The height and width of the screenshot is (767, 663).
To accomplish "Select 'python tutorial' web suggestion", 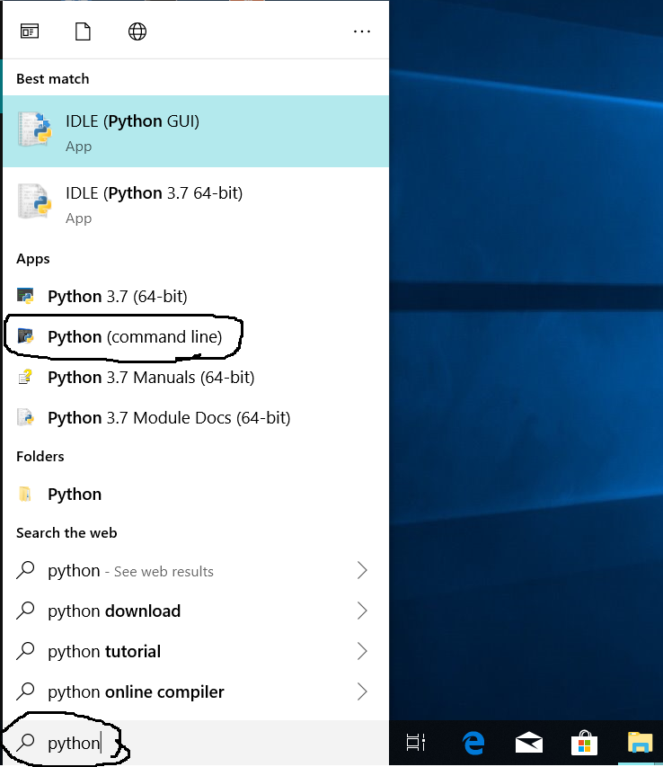I will point(196,652).
